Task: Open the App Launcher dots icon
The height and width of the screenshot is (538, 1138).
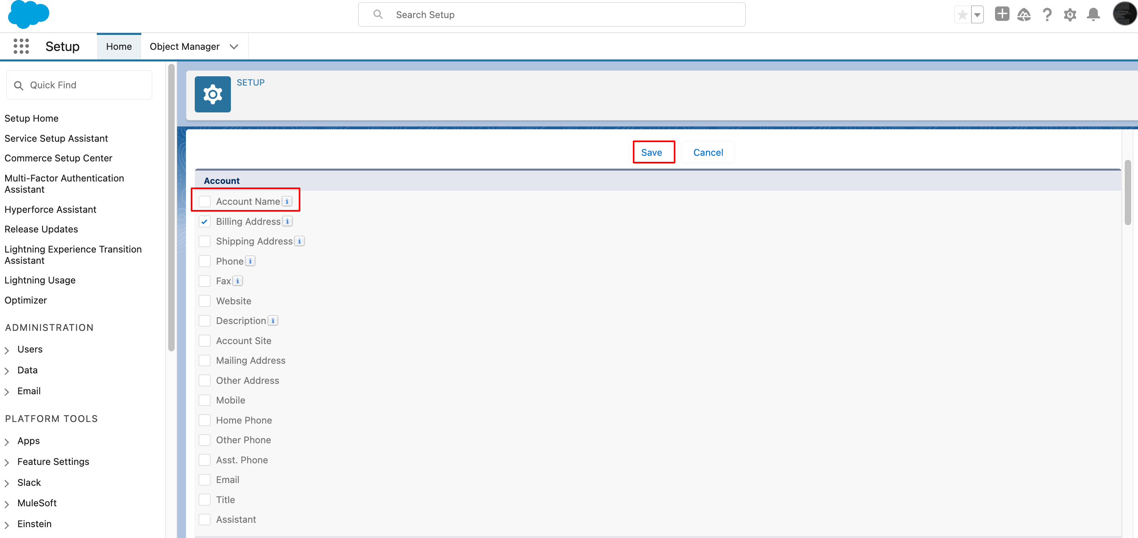Action: (x=21, y=46)
